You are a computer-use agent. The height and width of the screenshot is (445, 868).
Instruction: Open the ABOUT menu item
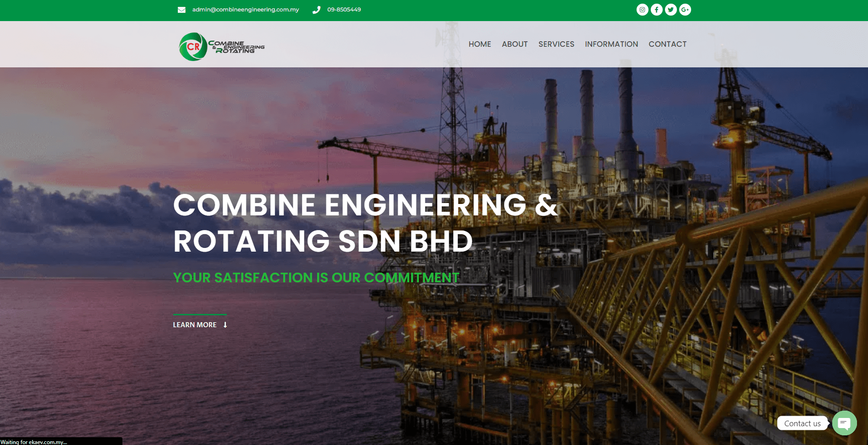point(515,44)
